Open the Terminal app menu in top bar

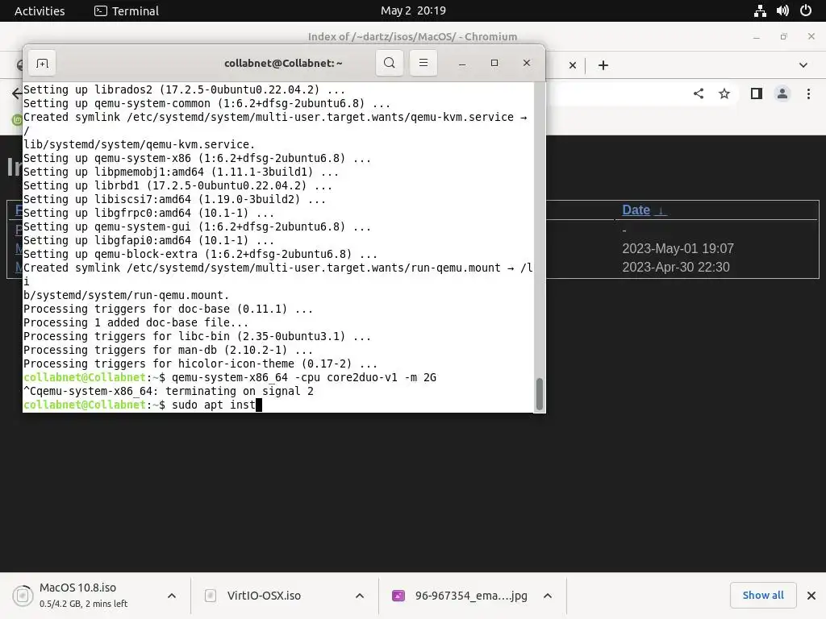click(x=127, y=10)
